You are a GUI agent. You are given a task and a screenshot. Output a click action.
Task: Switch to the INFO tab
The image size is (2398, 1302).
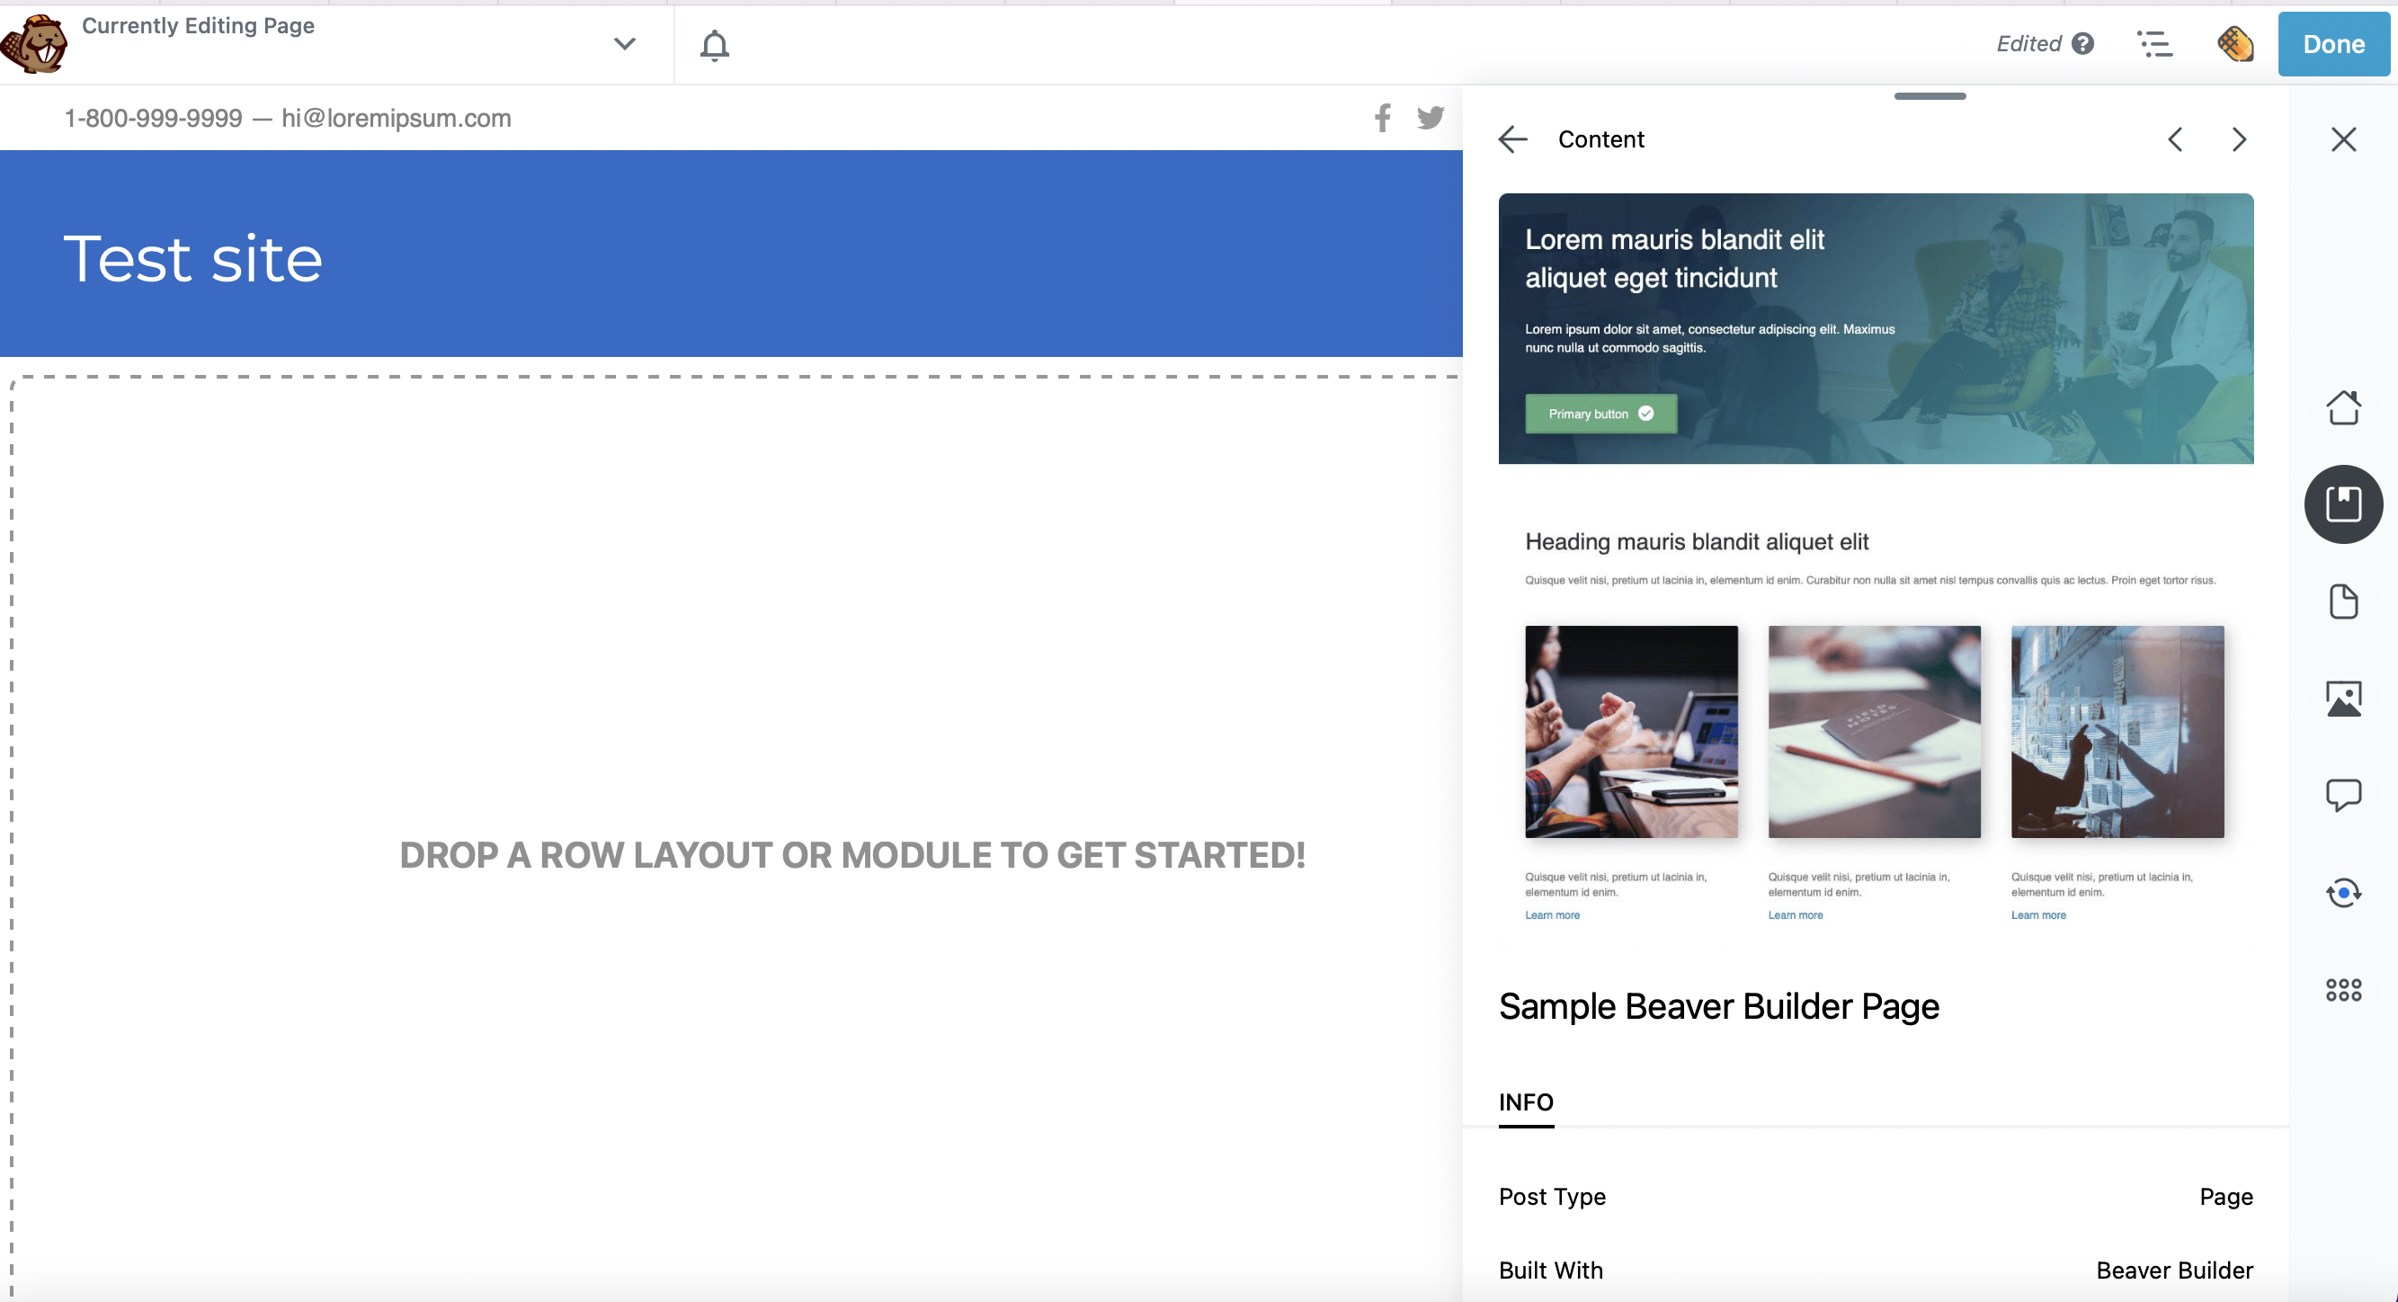point(1525,1101)
